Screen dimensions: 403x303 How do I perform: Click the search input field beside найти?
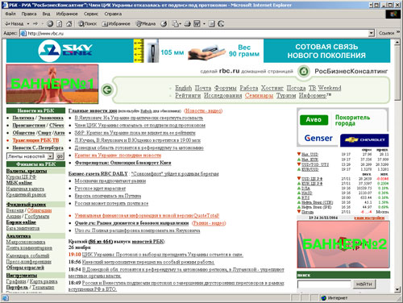click(324, 284)
